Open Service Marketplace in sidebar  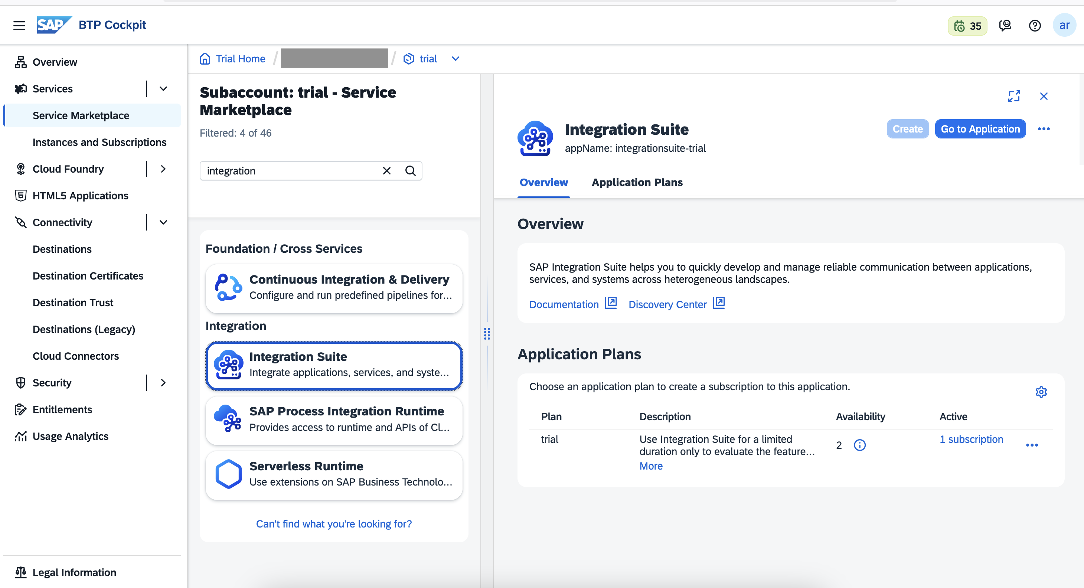pyautogui.click(x=92, y=115)
